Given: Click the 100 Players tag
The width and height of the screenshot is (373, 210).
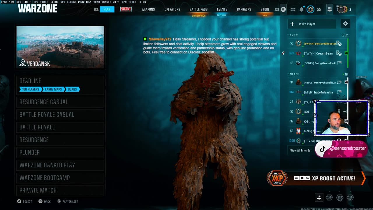Looking at the screenshot, I should point(30,89).
